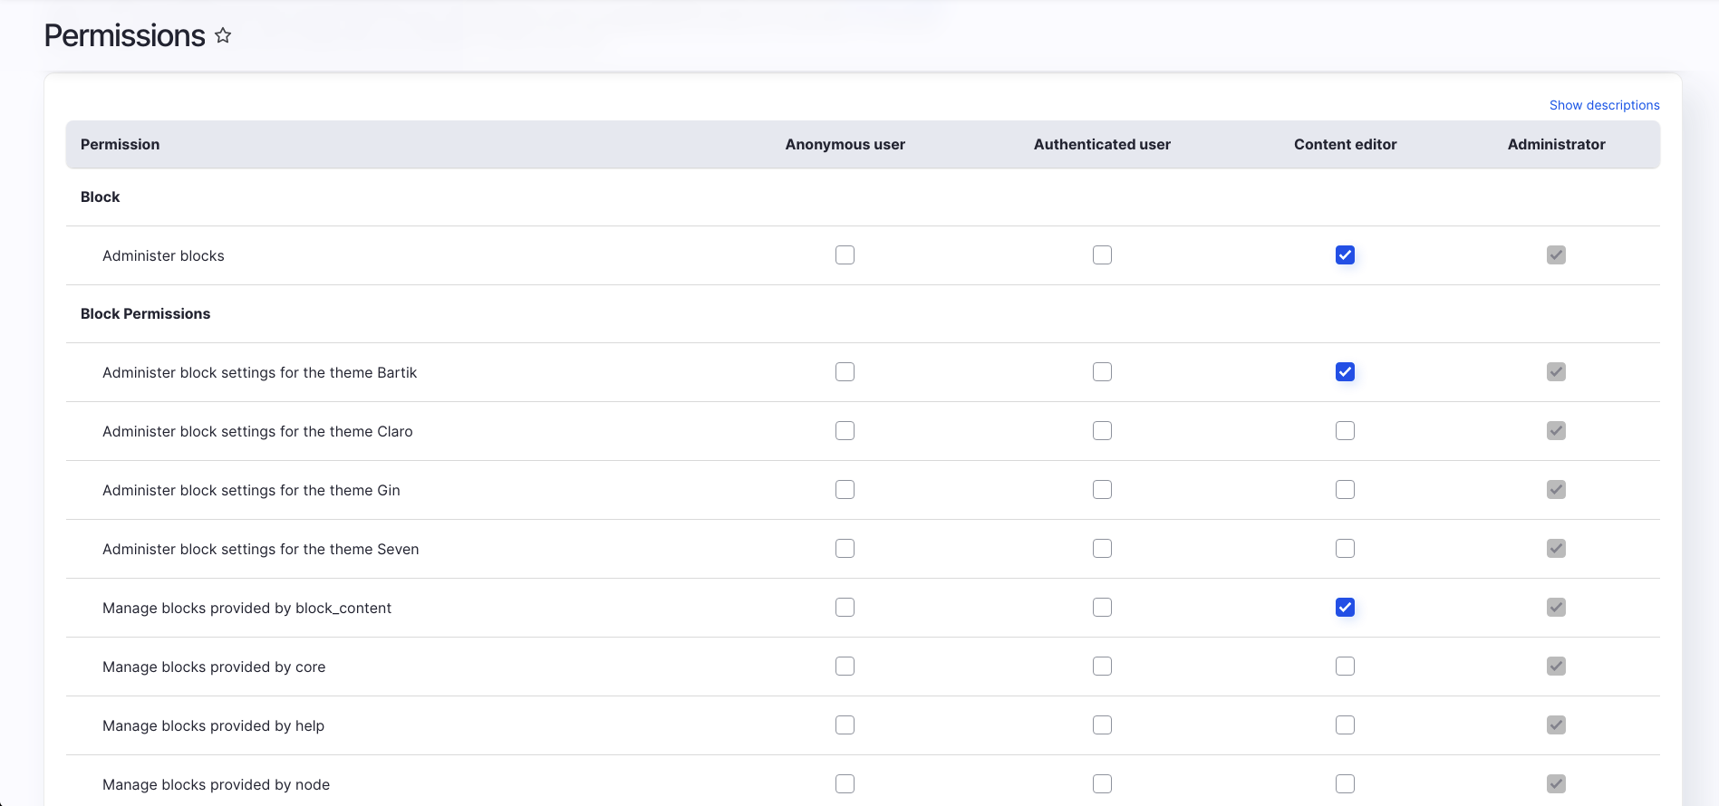
Task: Uncheck Bartik theme block settings for Content editor
Action: coord(1345,372)
